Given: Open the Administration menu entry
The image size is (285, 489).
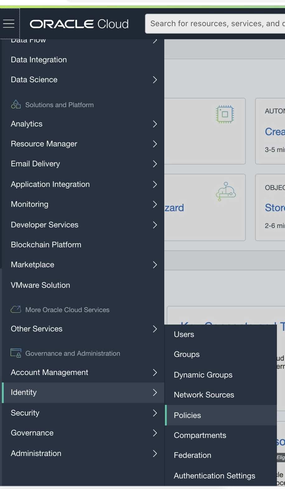Looking at the screenshot, I should [x=36, y=453].
